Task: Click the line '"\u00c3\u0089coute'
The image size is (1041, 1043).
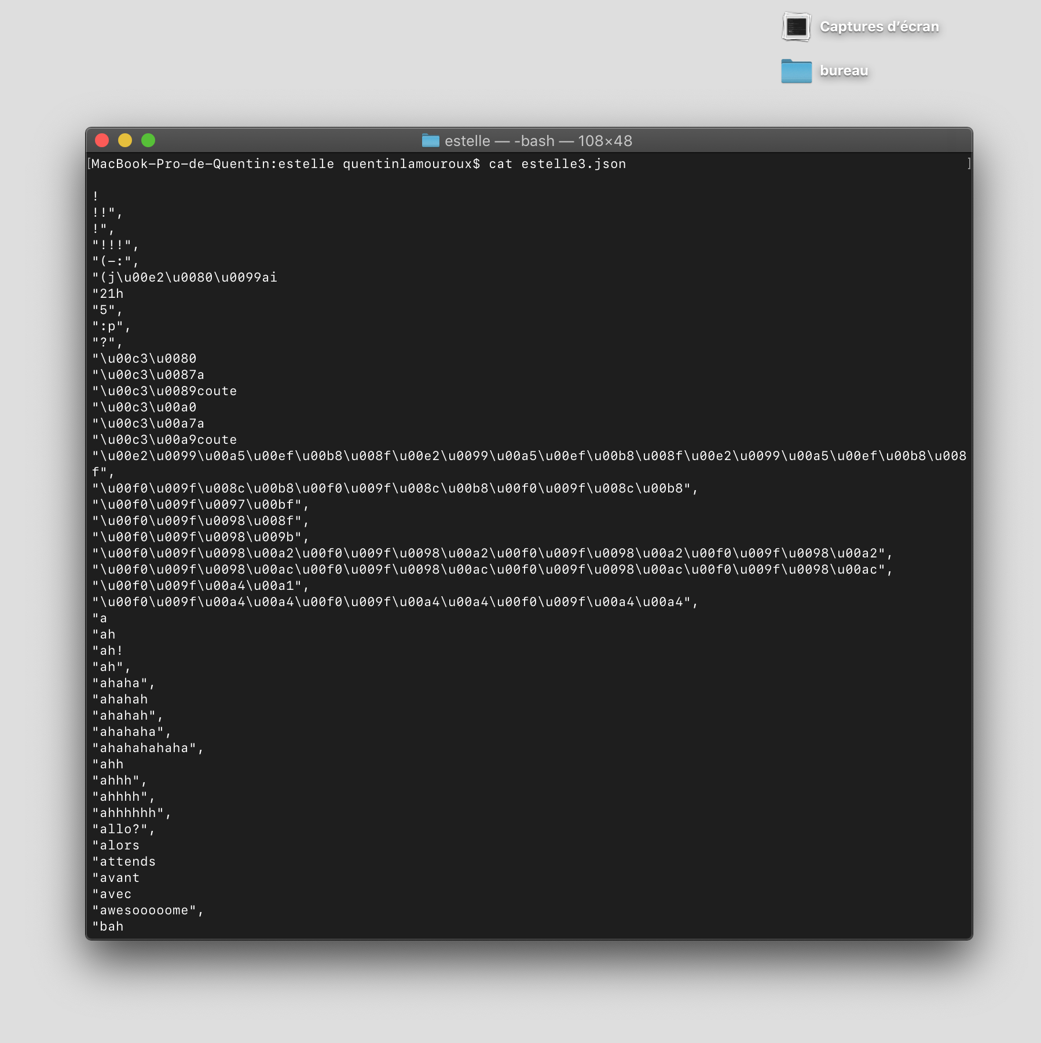Action: coord(164,391)
